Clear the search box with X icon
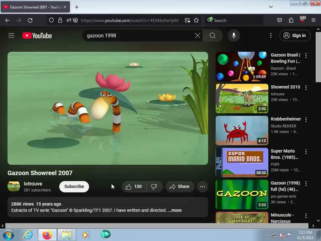 (x=197, y=36)
